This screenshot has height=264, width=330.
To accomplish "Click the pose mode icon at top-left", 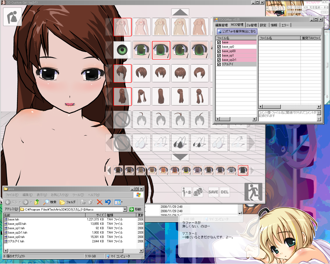I will click(12, 17).
